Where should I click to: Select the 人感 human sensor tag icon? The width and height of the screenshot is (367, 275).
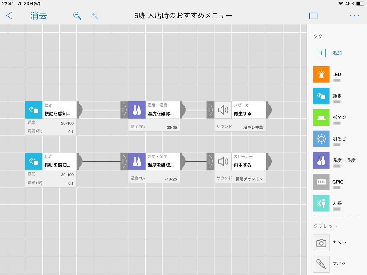click(x=321, y=203)
